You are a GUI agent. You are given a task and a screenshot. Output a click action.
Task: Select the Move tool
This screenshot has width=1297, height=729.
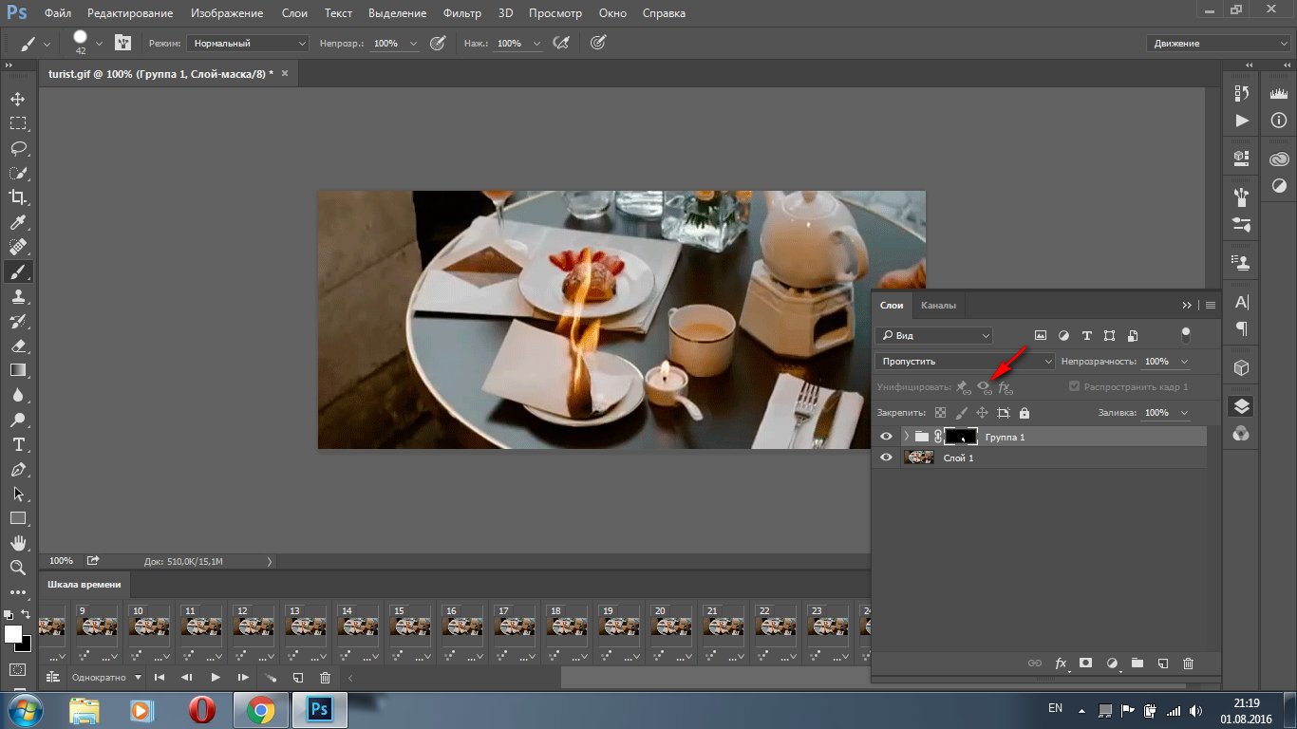coord(18,99)
